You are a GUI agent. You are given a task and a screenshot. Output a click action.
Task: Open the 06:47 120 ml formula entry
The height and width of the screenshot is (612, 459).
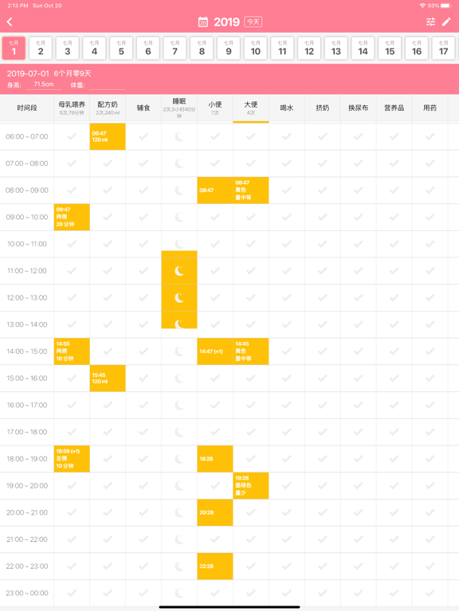pyautogui.click(x=108, y=136)
